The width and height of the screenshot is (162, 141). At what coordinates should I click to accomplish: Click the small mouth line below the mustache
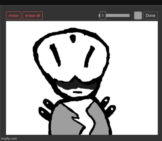pos(78,92)
